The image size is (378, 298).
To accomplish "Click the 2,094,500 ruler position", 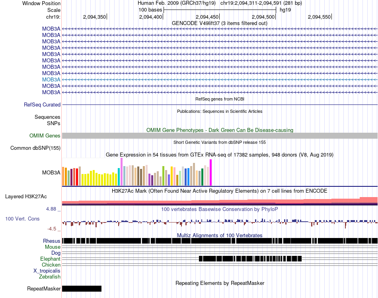I will click(263, 17).
